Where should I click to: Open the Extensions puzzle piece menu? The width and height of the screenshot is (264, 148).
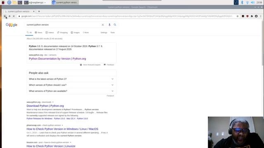pyautogui.click(x=252, y=16)
